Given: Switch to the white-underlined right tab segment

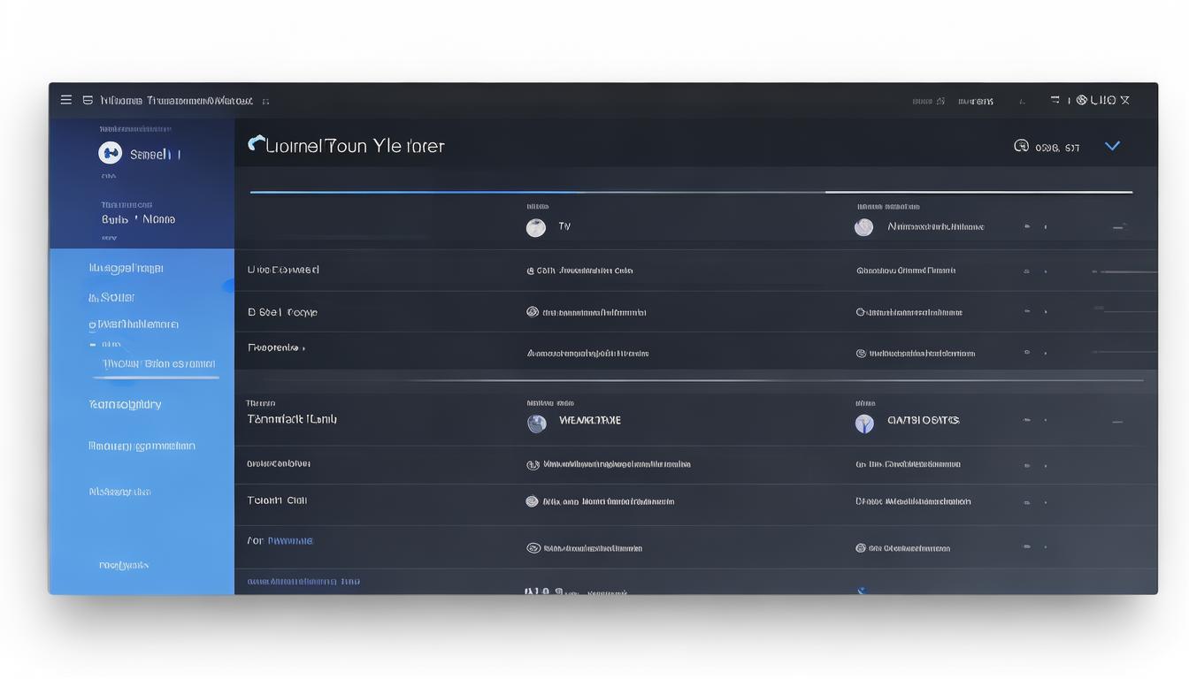Looking at the screenshot, I should click(978, 192).
